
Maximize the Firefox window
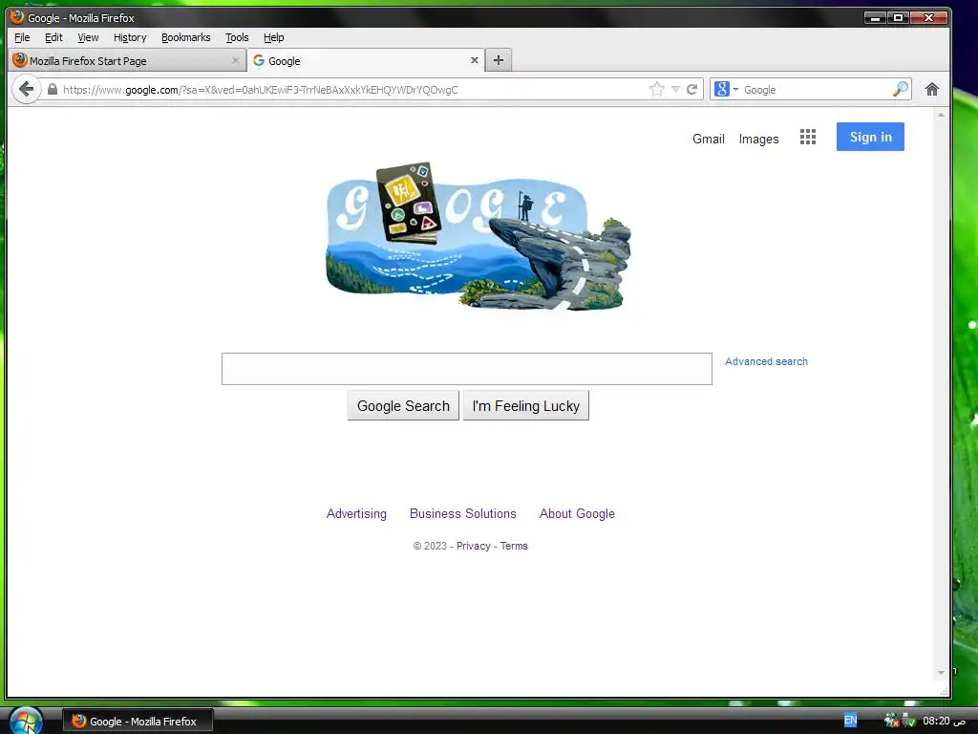tap(898, 17)
